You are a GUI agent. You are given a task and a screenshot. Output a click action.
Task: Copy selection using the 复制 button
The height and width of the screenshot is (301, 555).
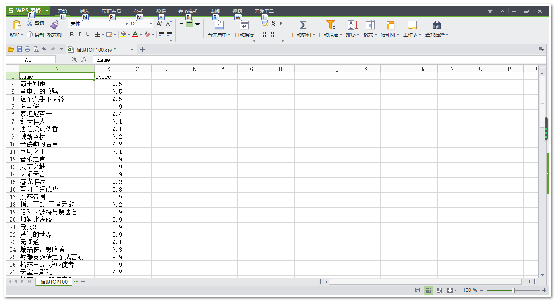[35, 35]
